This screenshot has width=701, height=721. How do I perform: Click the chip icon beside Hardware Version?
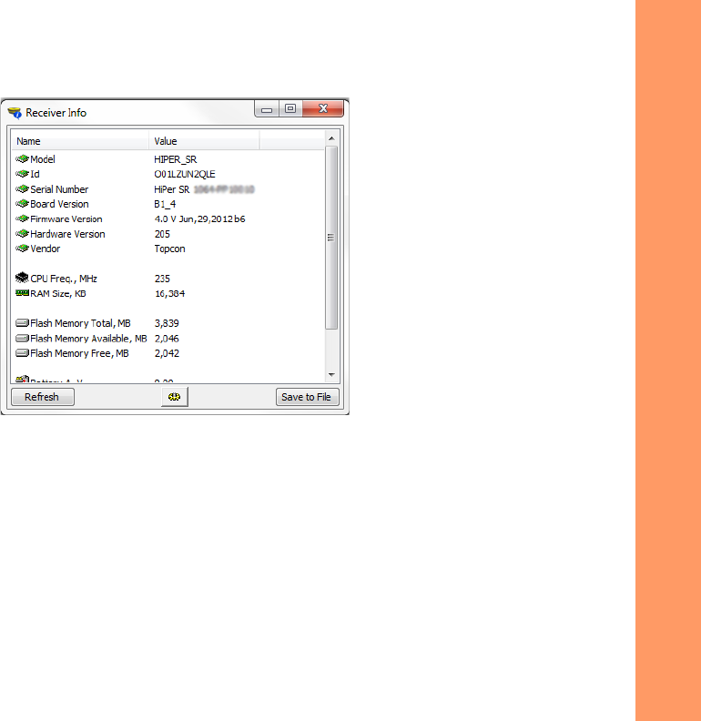click(x=22, y=234)
